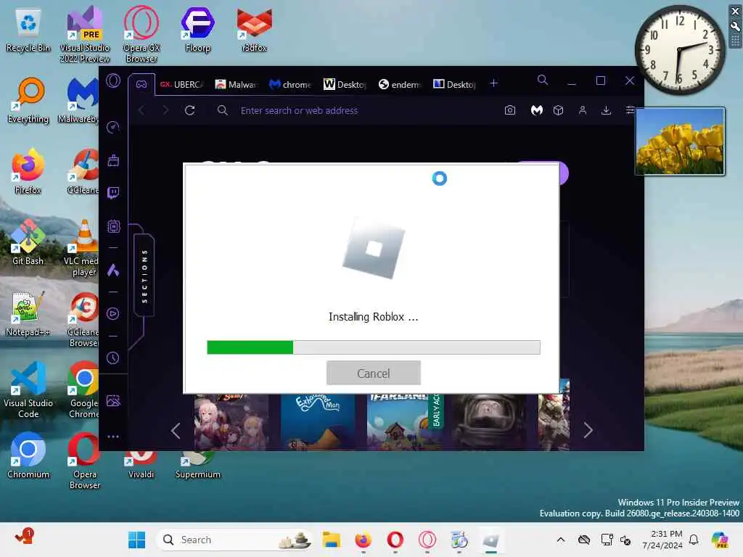Search open tabs magnifier icon
This screenshot has width=743, height=557.
click(x=543, y=80)
